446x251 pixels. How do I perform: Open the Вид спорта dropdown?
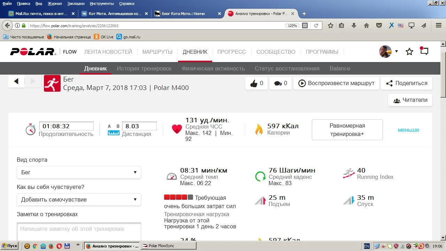tap(79, 172)
